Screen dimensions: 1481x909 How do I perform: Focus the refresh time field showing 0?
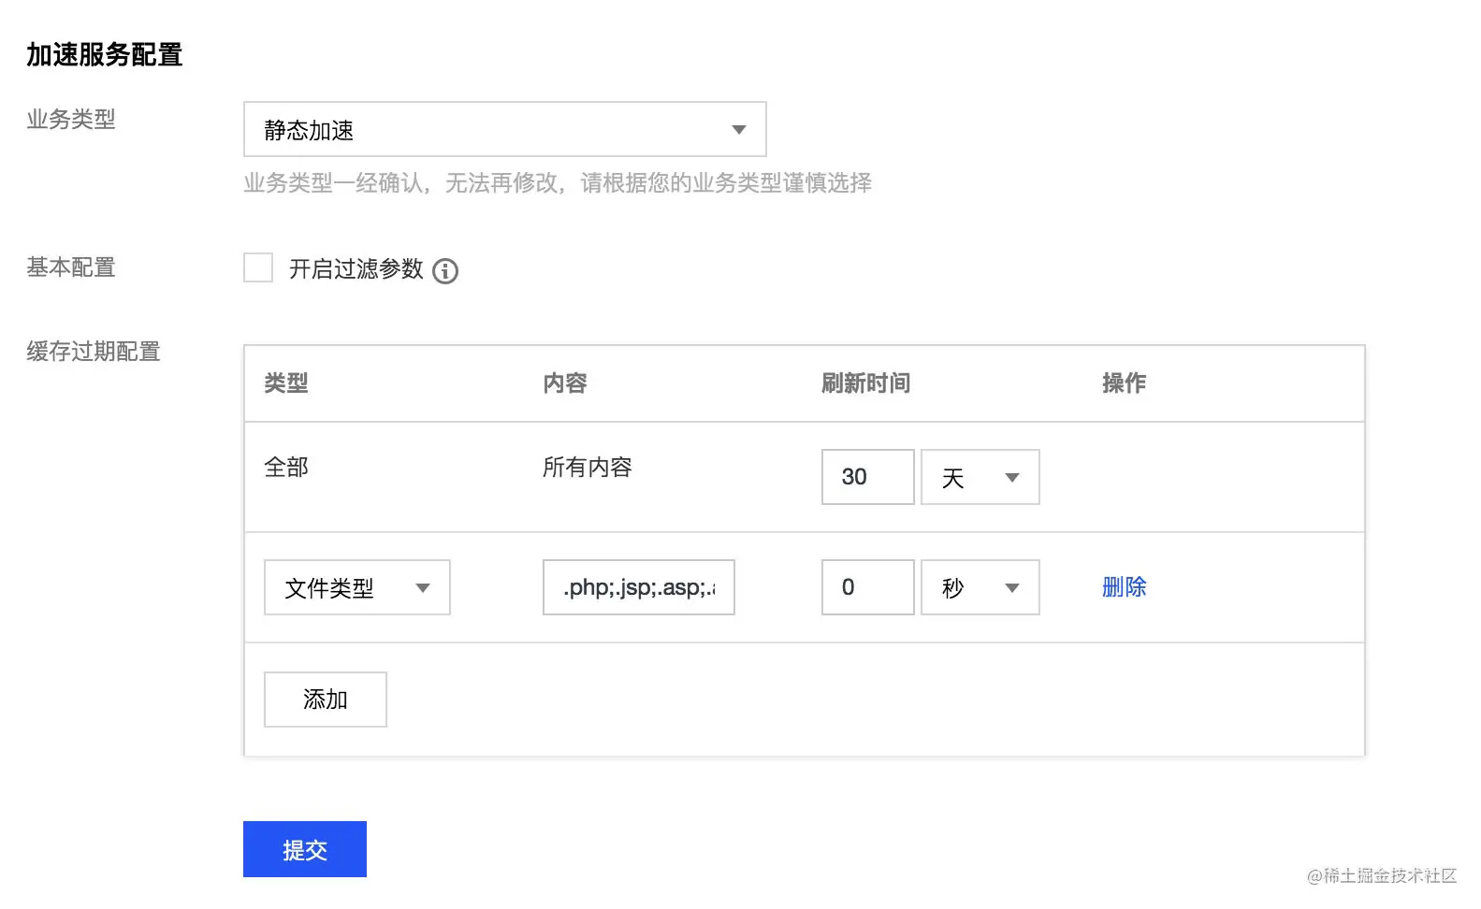(x=867, y=587)
